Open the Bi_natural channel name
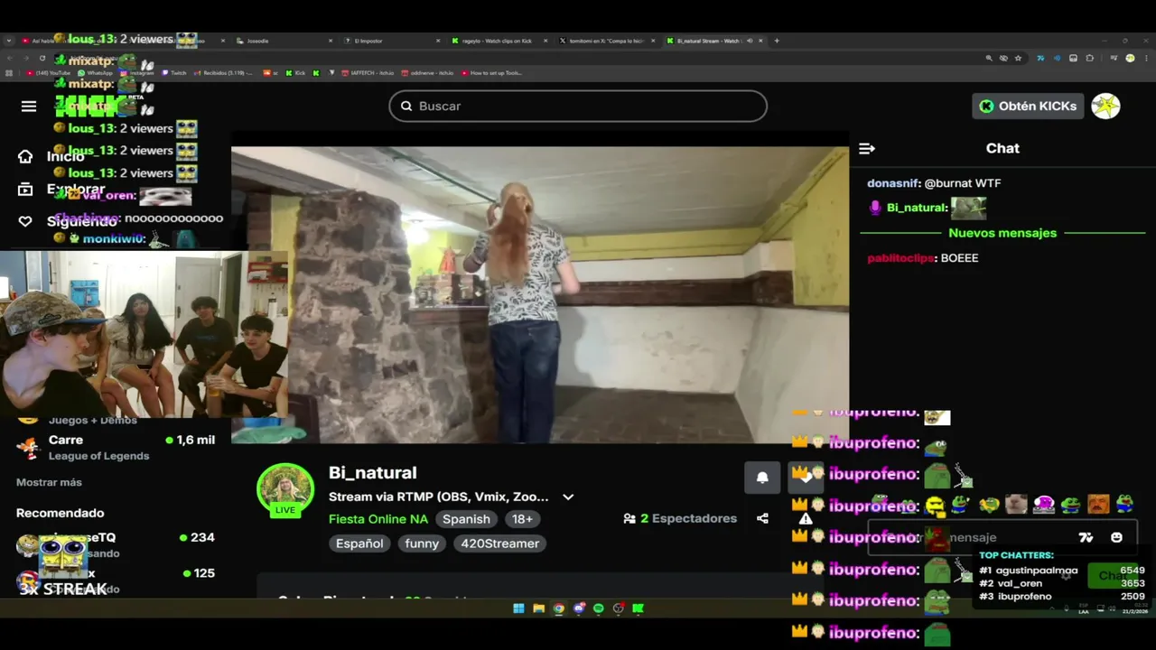Screen dimensions: 1156x650 tap(372, 472)
